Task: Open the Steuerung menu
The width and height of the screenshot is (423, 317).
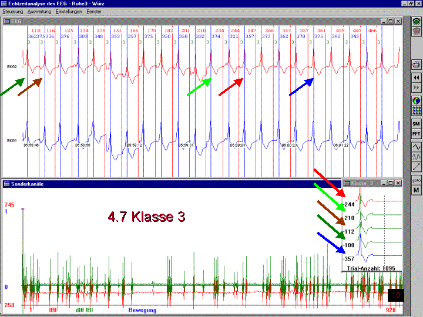Action: coord(12,12)
